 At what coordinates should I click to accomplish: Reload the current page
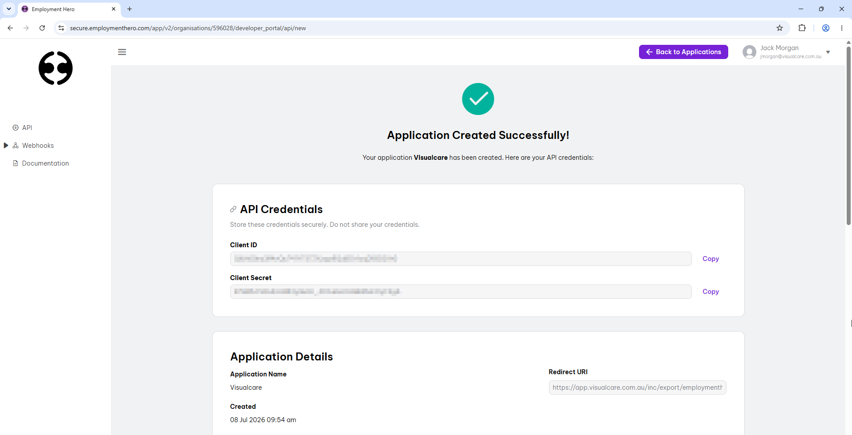42,28
